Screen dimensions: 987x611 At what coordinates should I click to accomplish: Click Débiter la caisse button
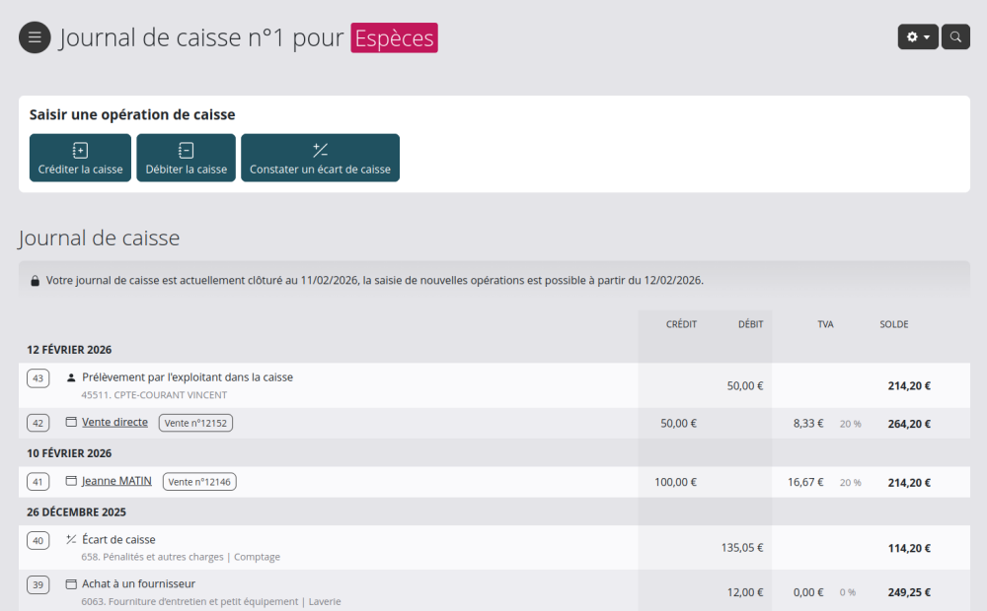pyautogui.click(x=186, y=159)
